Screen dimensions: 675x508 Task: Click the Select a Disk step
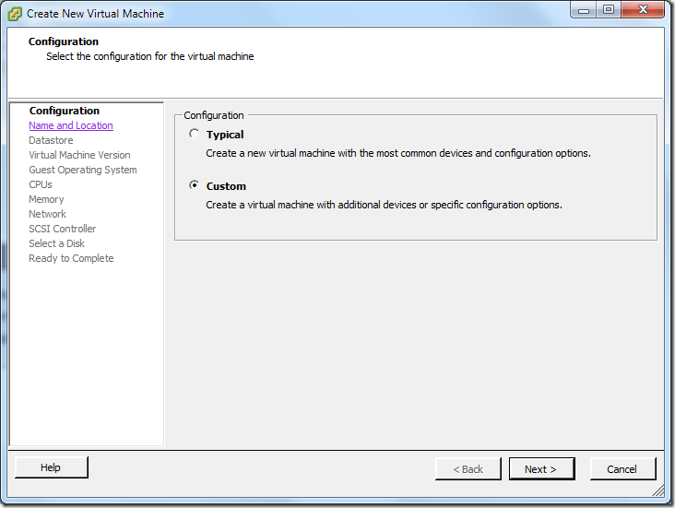pos(57,243)
